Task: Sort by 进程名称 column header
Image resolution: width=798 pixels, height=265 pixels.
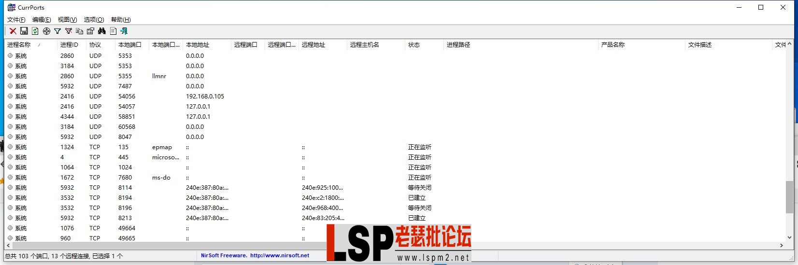Action: coord(30,44)
